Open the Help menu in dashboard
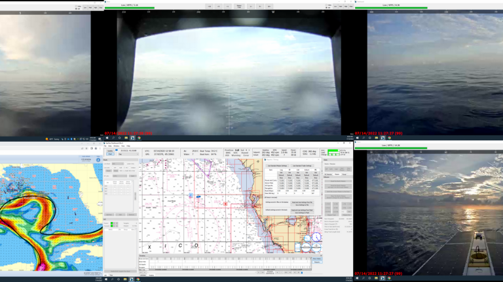 [128, 146]
